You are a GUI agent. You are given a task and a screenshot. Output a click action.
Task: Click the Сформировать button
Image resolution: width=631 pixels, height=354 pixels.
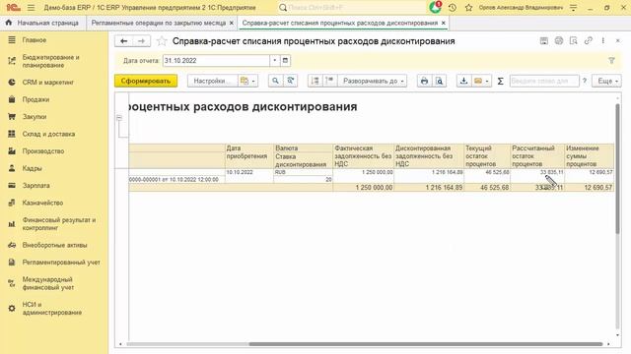point(146,81)
